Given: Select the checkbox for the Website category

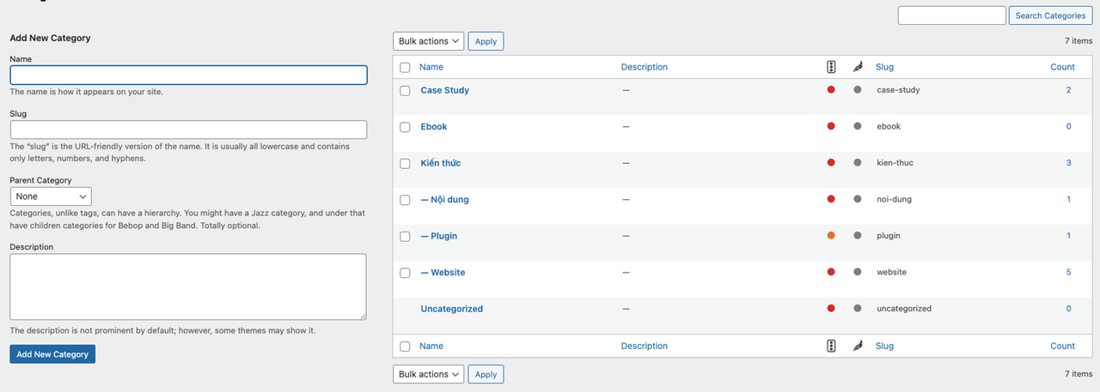Looking at the screenshot, I should 405,273.
